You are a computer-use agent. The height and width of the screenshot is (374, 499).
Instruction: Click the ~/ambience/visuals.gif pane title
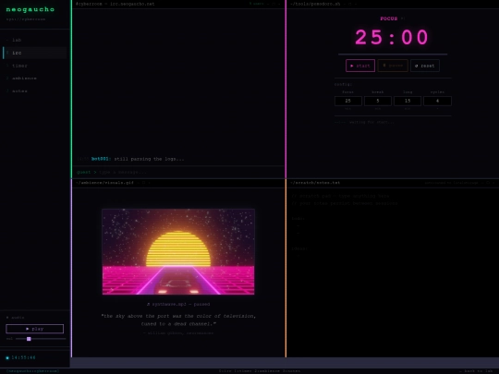pyautogui.click(x=104, y=183)
